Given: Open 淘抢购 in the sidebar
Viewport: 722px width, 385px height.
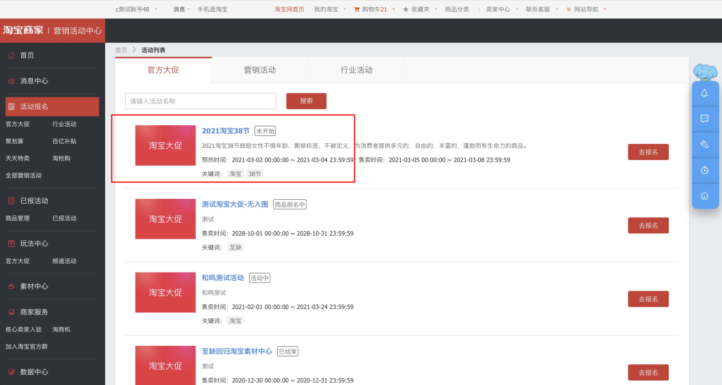Looking at the screenshot, I should click(62, 158).
